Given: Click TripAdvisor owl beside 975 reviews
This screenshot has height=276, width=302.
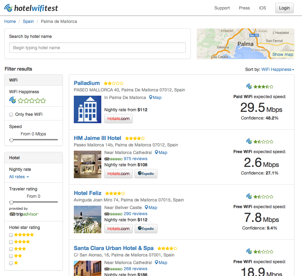Looking at the screenshot, I should click(107, 159).
